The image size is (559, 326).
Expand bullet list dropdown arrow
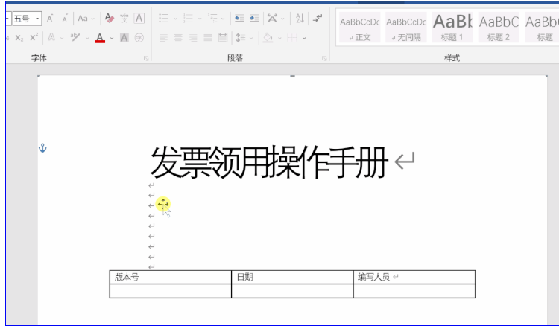pos(175,19)
